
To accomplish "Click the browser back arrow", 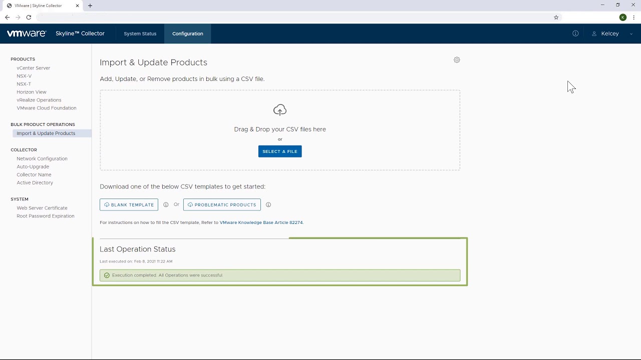I will 7,17.
